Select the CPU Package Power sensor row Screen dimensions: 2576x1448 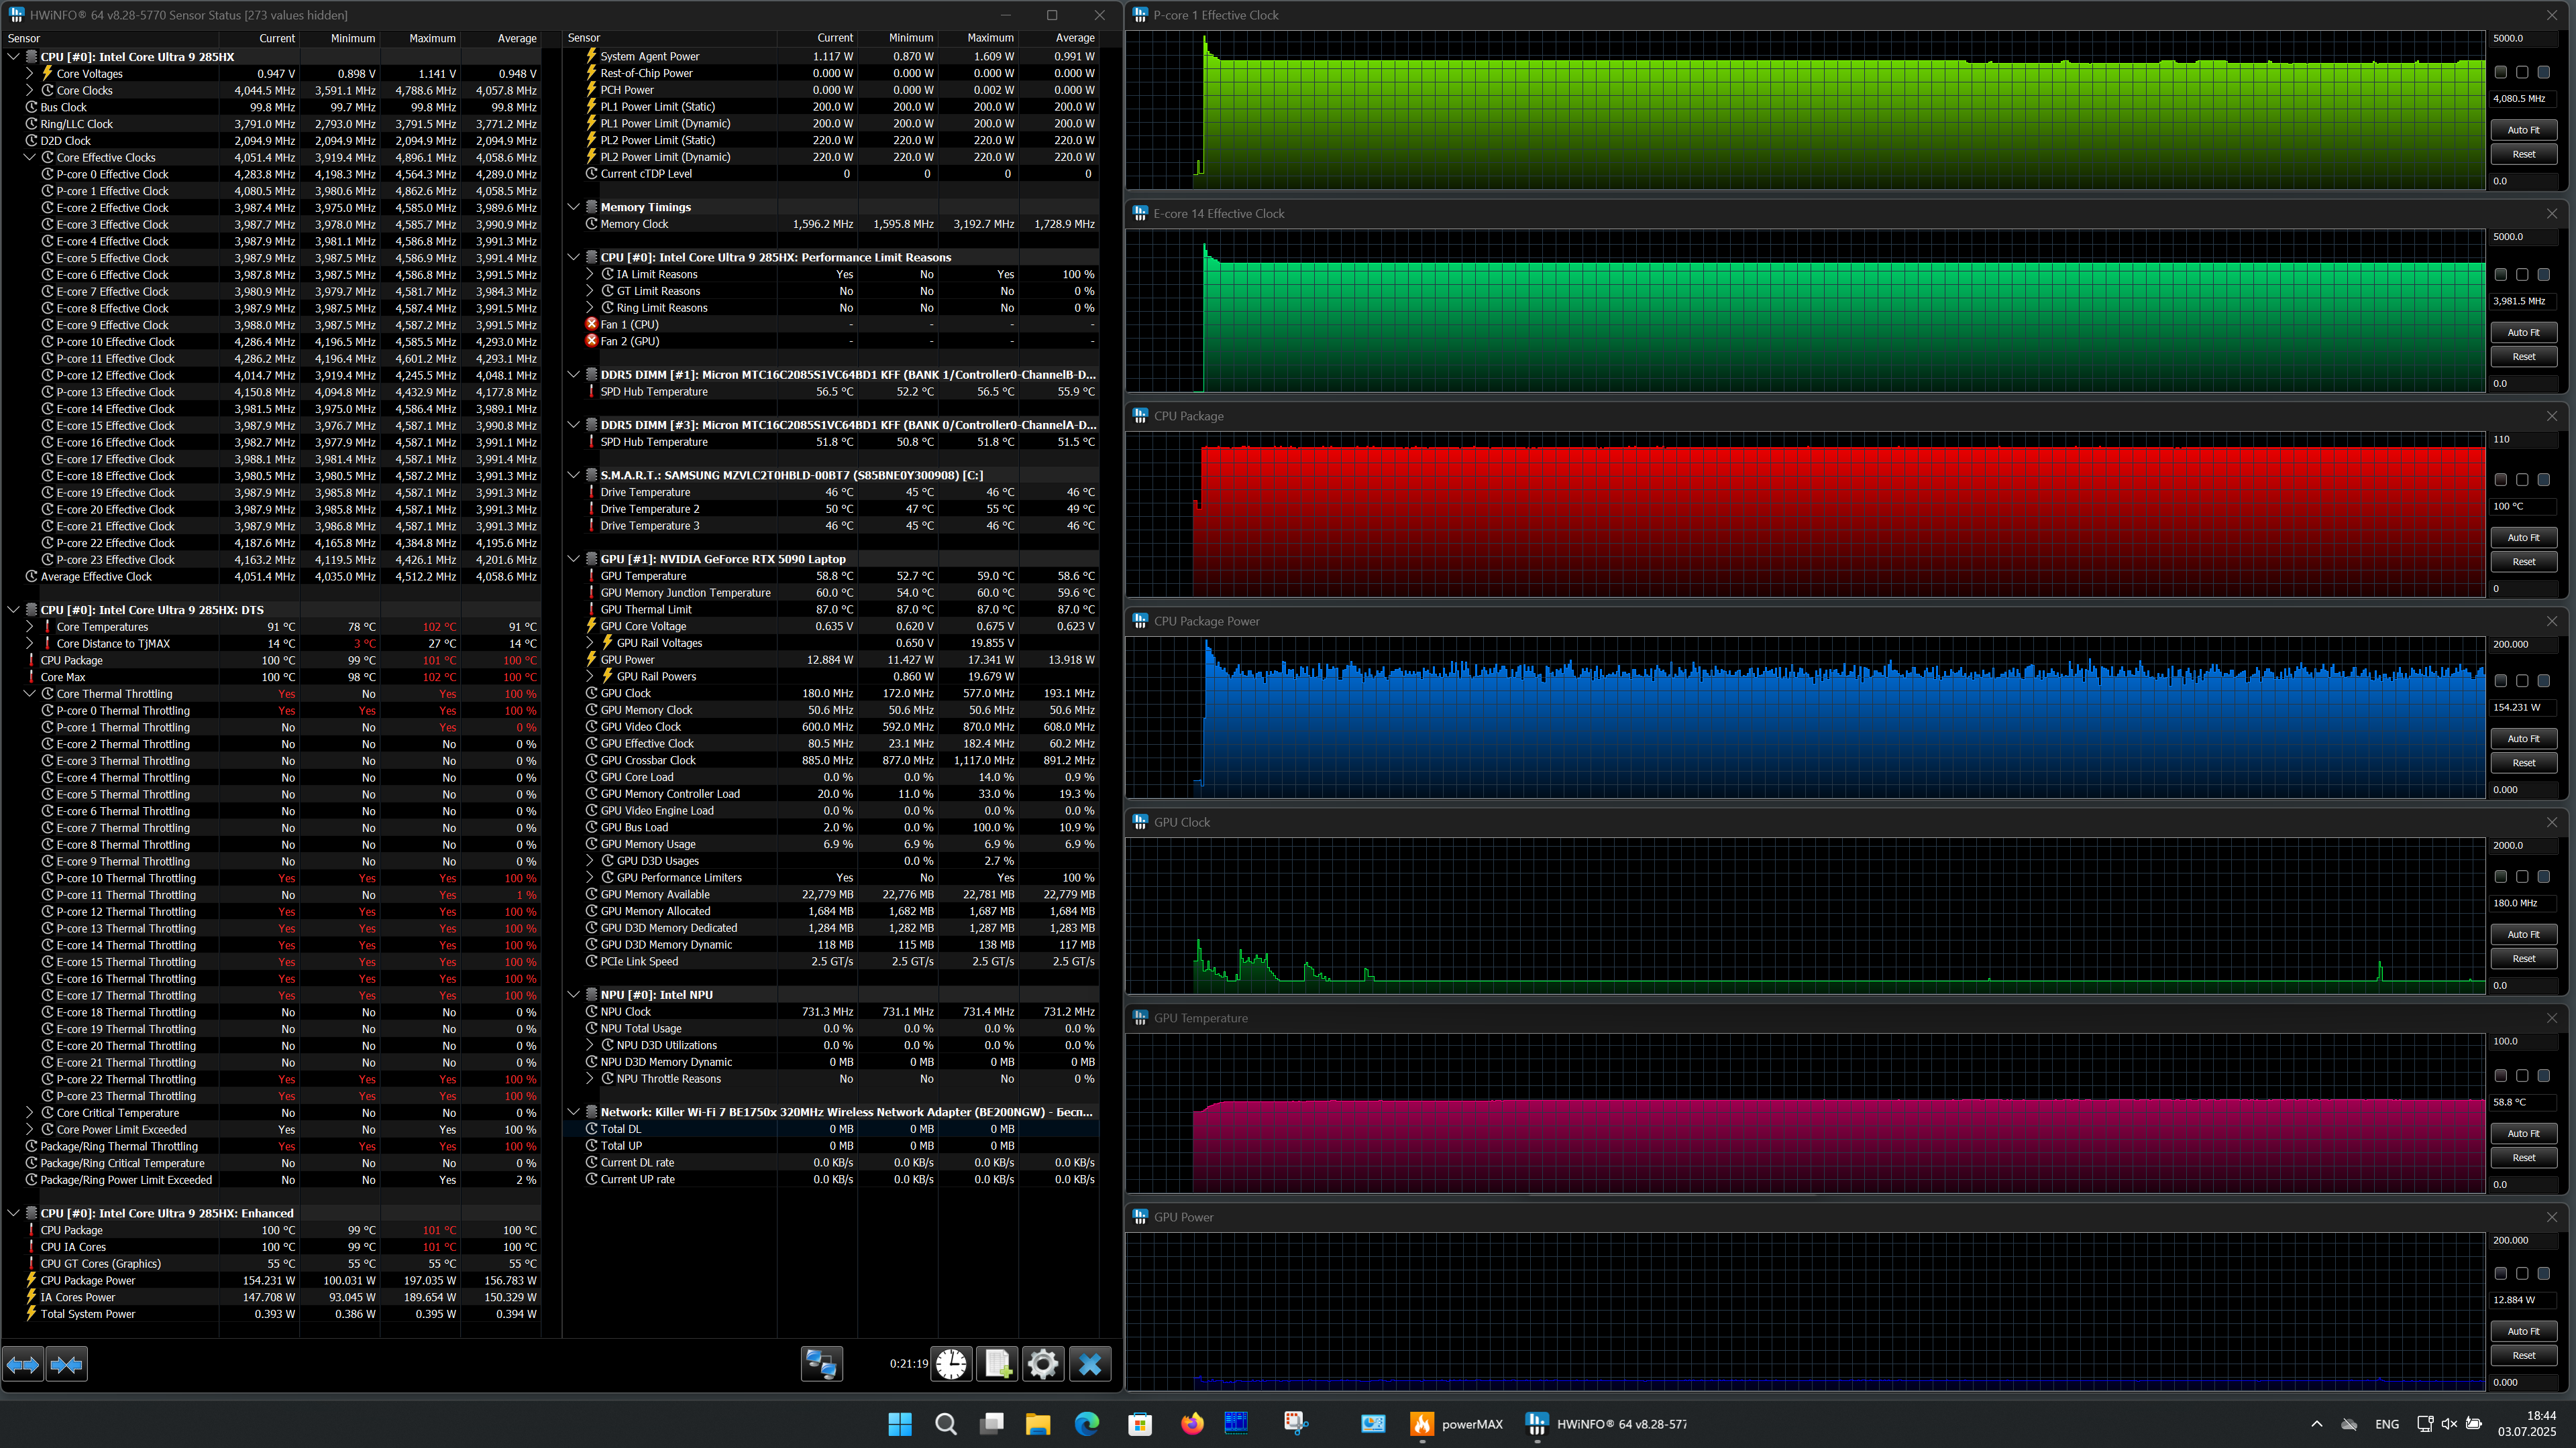click(x=88, y=1280)
